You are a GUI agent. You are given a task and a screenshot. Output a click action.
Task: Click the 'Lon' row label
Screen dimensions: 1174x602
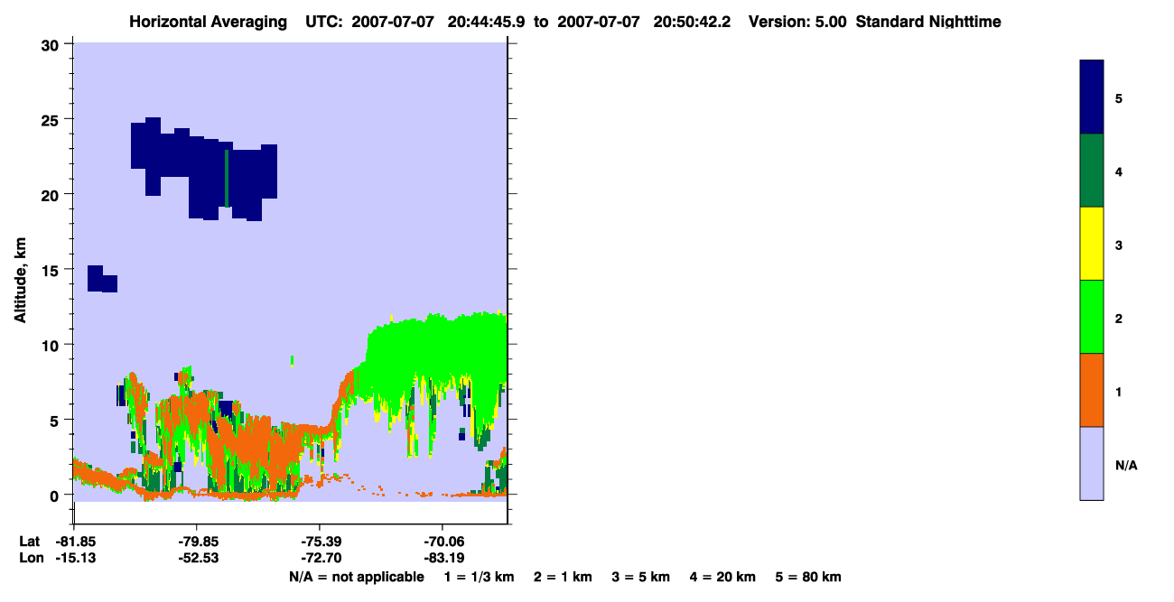(x=31, y=558)
